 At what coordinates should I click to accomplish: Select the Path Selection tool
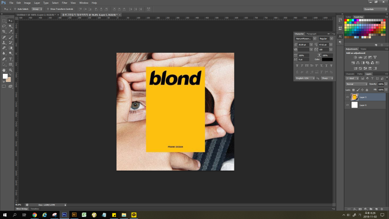point(4,65)
